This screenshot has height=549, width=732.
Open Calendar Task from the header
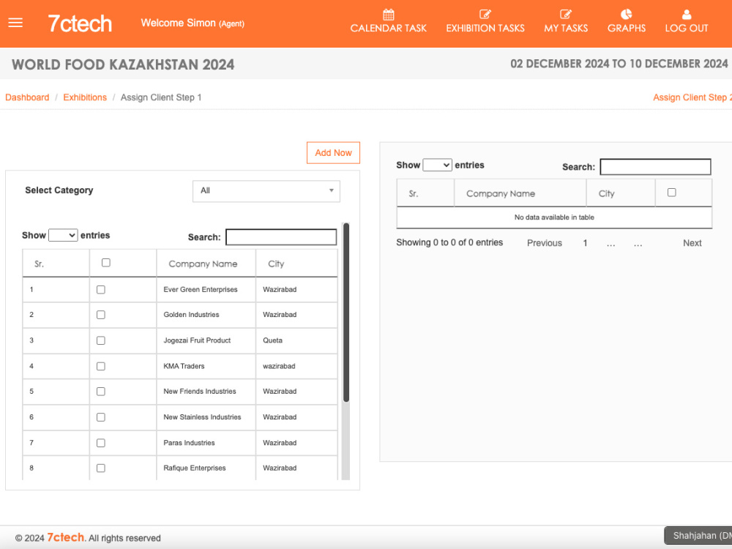tap(389, 21)
